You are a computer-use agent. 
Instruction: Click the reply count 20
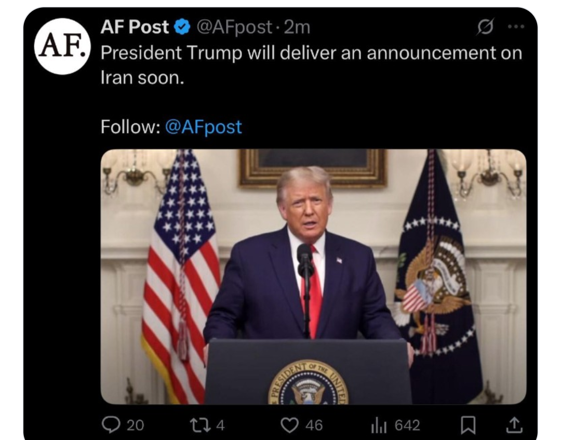(x=135, y=425)
